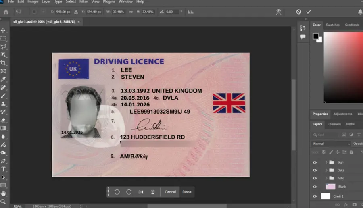Switch to the Channels tab
Screen dimensions: 363x208
click(x=334, y=124)
